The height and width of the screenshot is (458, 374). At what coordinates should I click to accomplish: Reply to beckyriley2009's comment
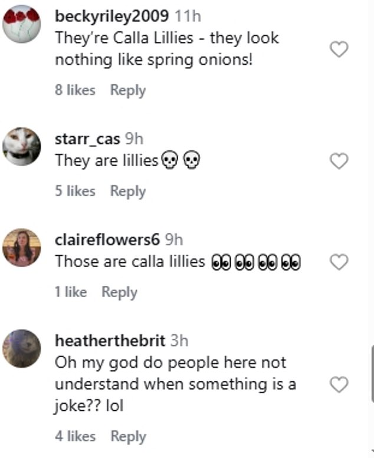click(127, 91)
